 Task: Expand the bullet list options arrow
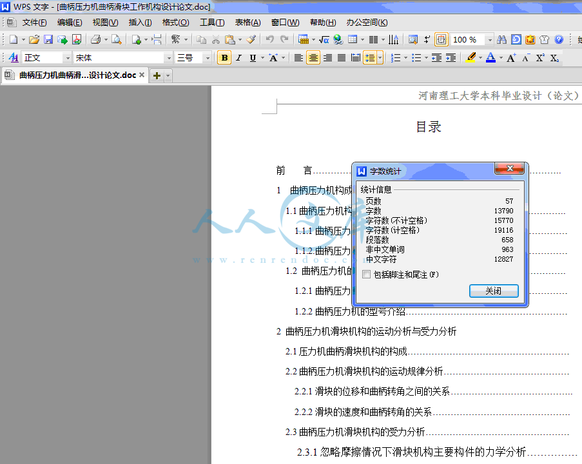(426, 58)
